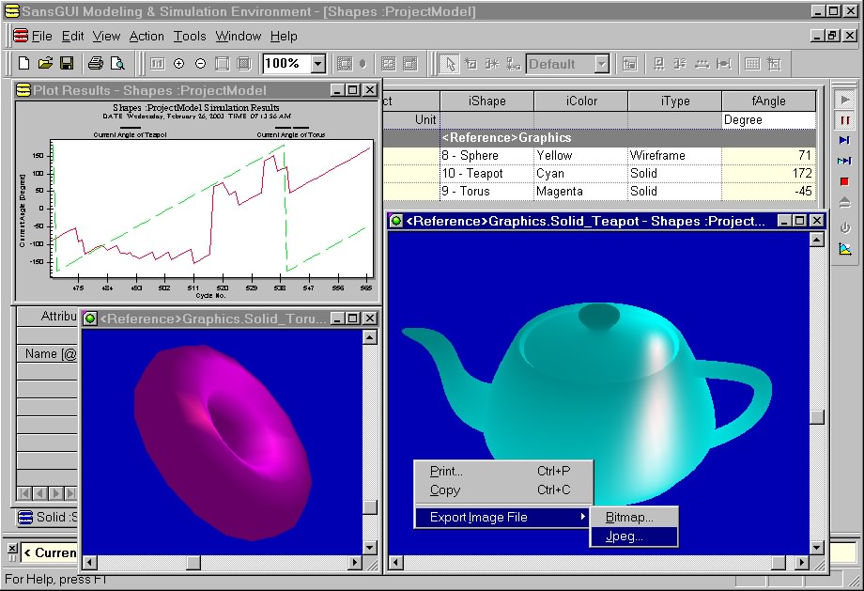The height and width of the screenshot is (591, 864).
Task: Select Print... in the context menu
Action: pos(446,471)
